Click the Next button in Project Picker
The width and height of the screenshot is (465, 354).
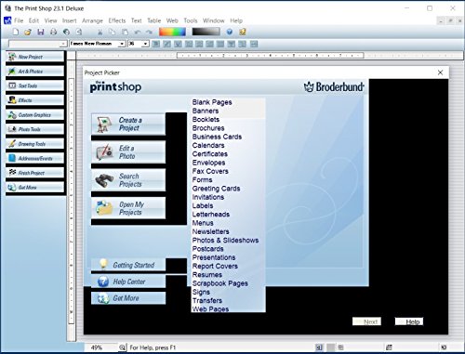pos(366,321)
